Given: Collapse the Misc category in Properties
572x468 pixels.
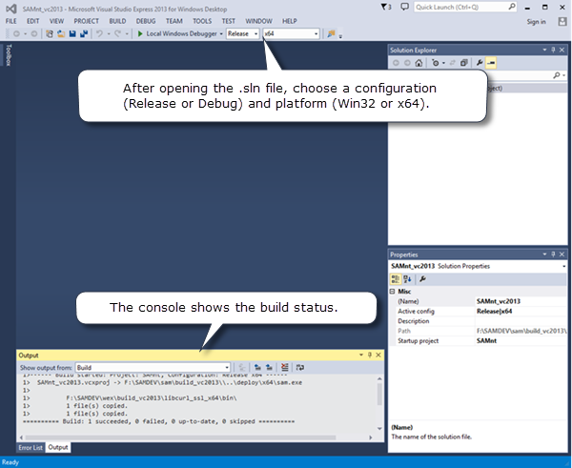Looking at the screenshot, I should click(394, 292).
